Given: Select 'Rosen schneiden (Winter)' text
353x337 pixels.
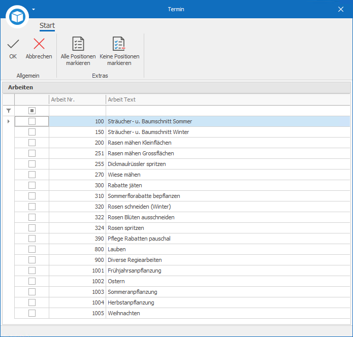Looking at the screenshot, I should 139,207.
